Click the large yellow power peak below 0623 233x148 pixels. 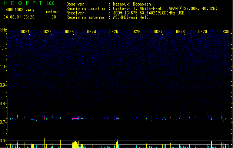coord(75,144)
